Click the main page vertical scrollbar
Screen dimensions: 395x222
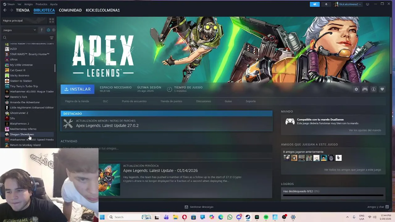coord(391,45)
